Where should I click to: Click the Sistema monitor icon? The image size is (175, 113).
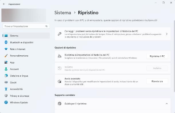pyautogui.click(x=6, y=36)
